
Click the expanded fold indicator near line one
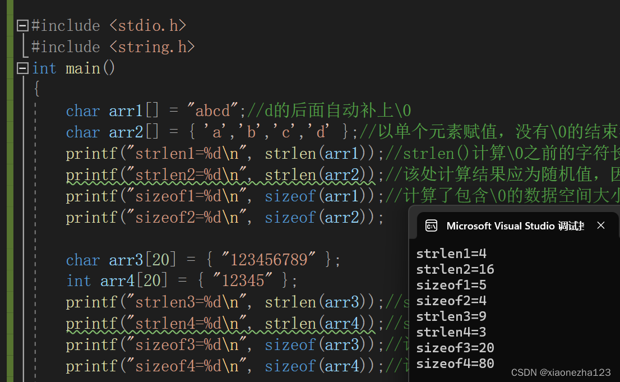tap(21, 25)
